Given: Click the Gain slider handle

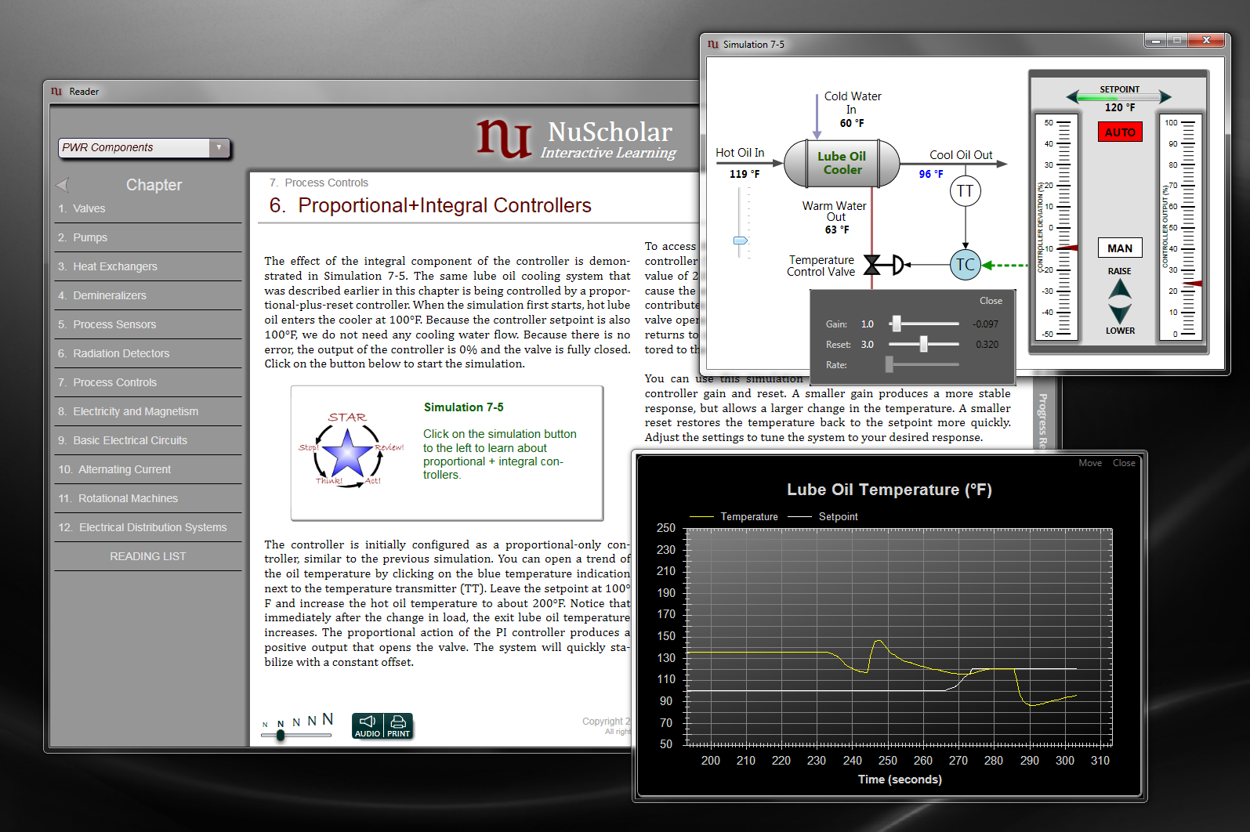Looking at the screenshot, I should pyautogui.click(x=897, y=323).
